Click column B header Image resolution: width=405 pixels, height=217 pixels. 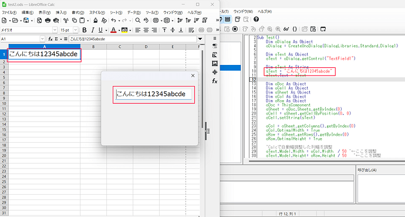[x=93, y=47]
